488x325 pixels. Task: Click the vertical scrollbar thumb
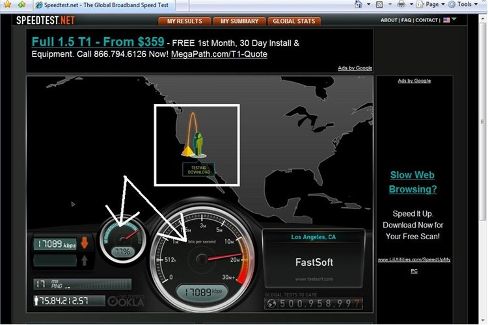point(482,122)
